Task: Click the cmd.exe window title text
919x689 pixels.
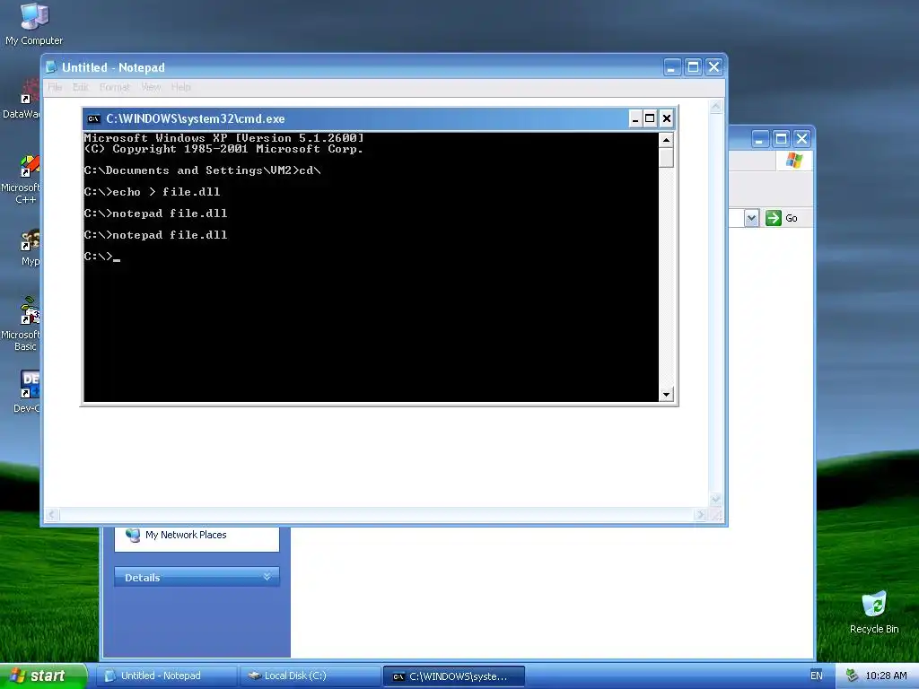Action: point(195,119)
